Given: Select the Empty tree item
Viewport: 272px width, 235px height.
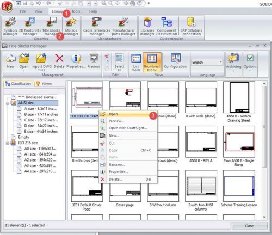Looking at the screenshot, I should [23, 137].
